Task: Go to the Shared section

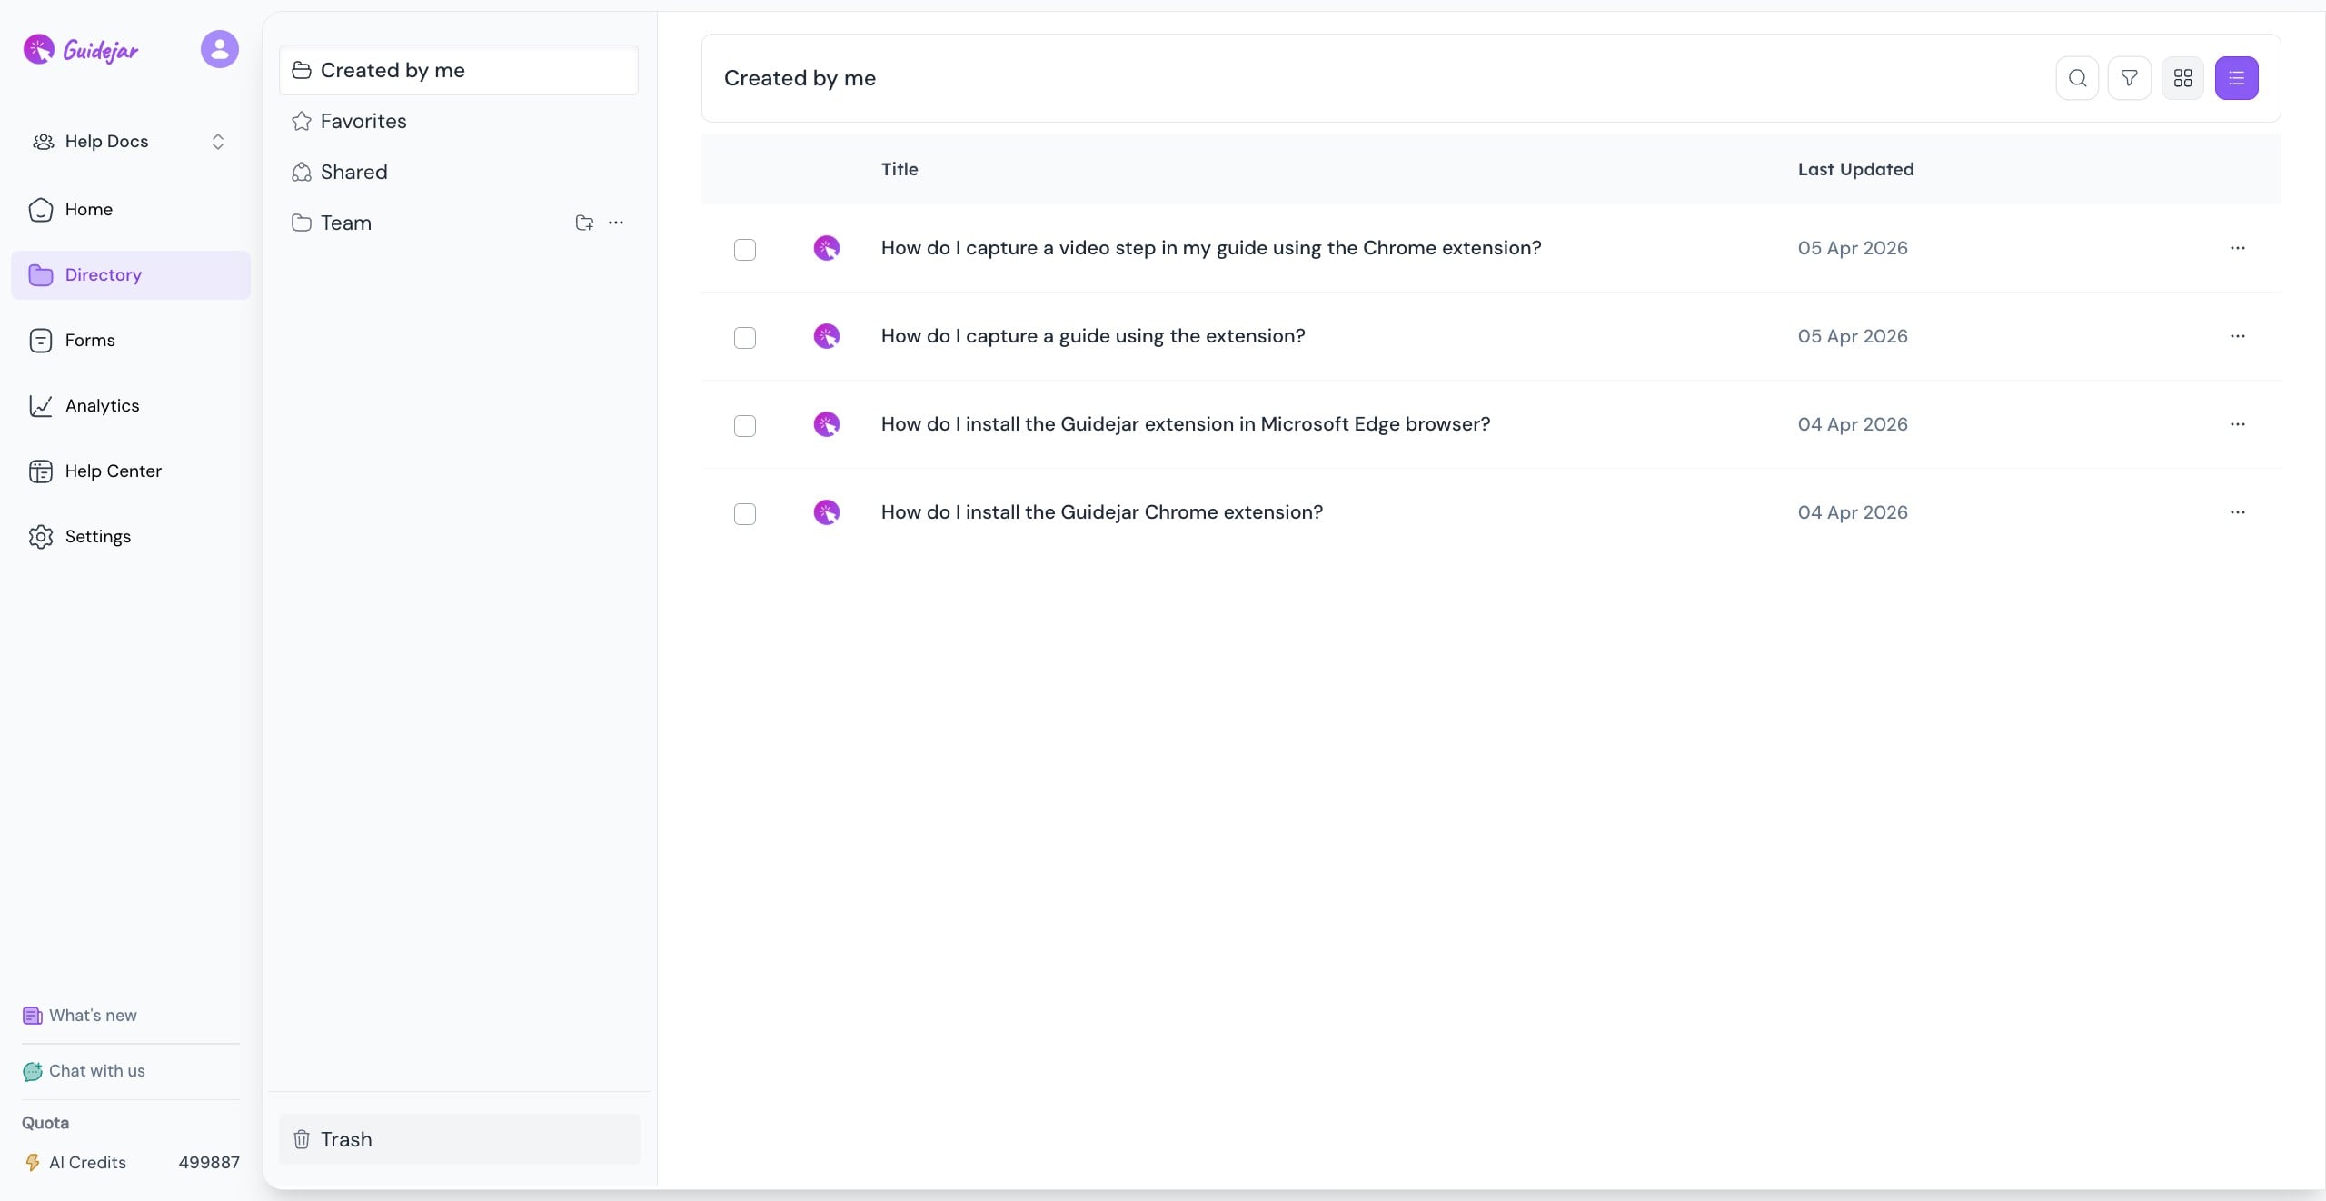Action: [353, 173]
